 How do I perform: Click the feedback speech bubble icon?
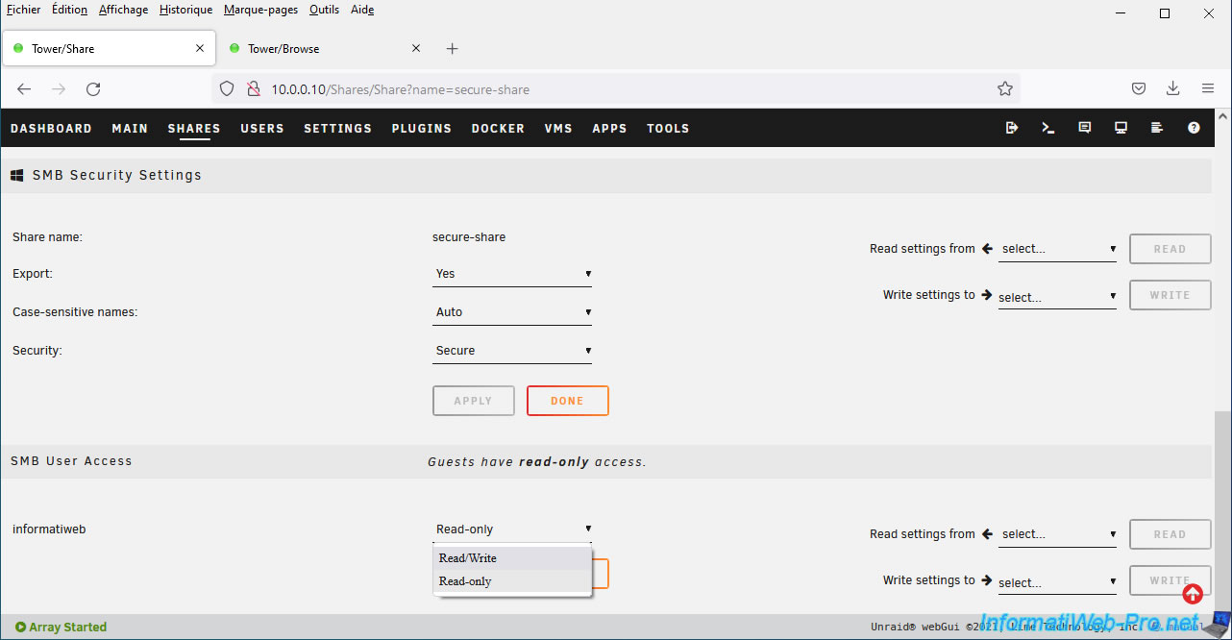[1085, 128]
